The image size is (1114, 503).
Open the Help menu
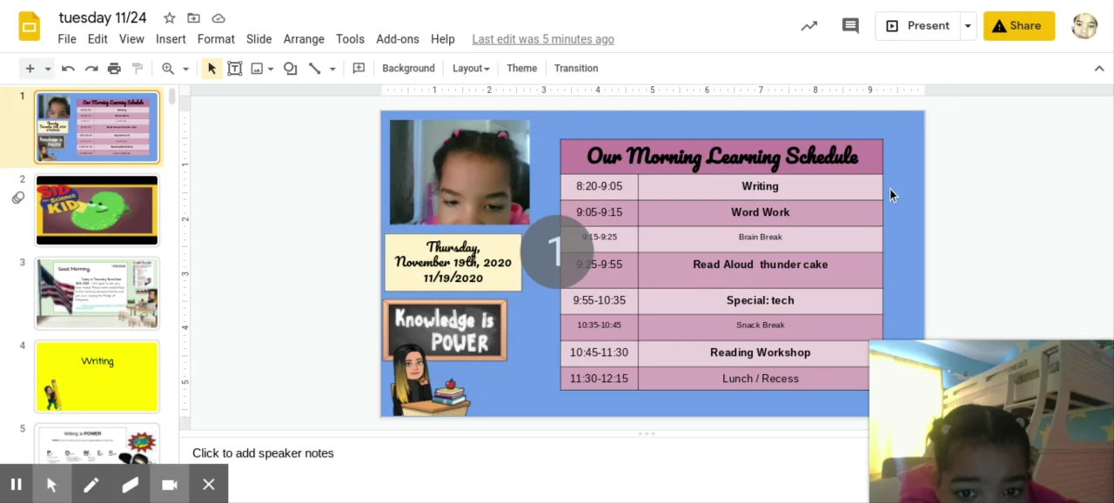coord(442,39)
